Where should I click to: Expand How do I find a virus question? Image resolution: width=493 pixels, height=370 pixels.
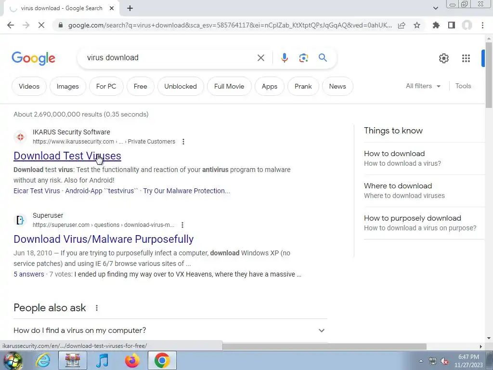pyautogui.click(x=170, y=330)
